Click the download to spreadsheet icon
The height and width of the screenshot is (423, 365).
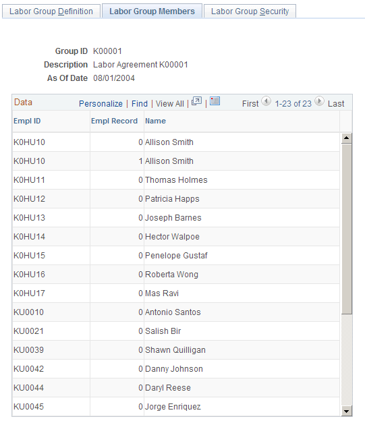coord(215,101)
